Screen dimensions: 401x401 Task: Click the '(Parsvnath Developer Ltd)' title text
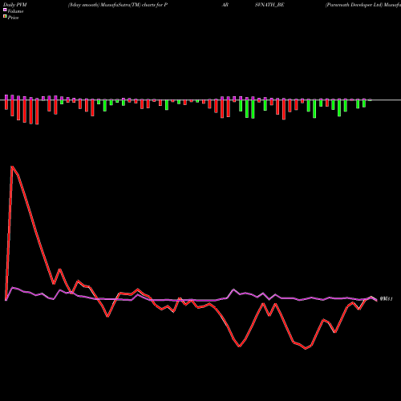(x=354, y=5)
